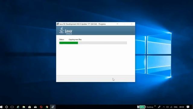Open the Windows Start menu

(1, 107)
